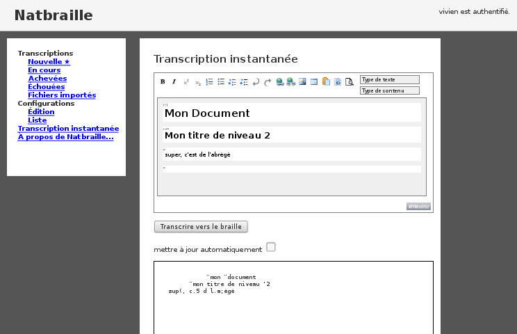Toggle bold formatting in the editor
Screen dimensions: 517x334
click(163, 81)
